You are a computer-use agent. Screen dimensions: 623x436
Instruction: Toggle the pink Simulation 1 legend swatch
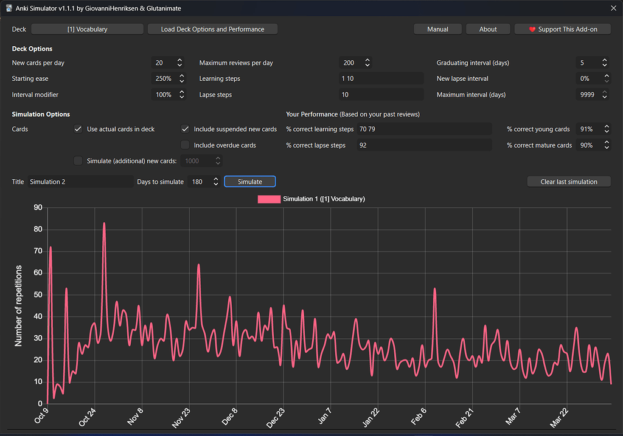pos(268,199)
